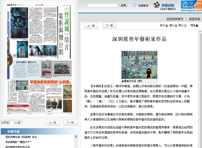
Task: Click the 羅盛玲作品《夢》 painting image
Action: pyautogui.click(x=139, y=65)
